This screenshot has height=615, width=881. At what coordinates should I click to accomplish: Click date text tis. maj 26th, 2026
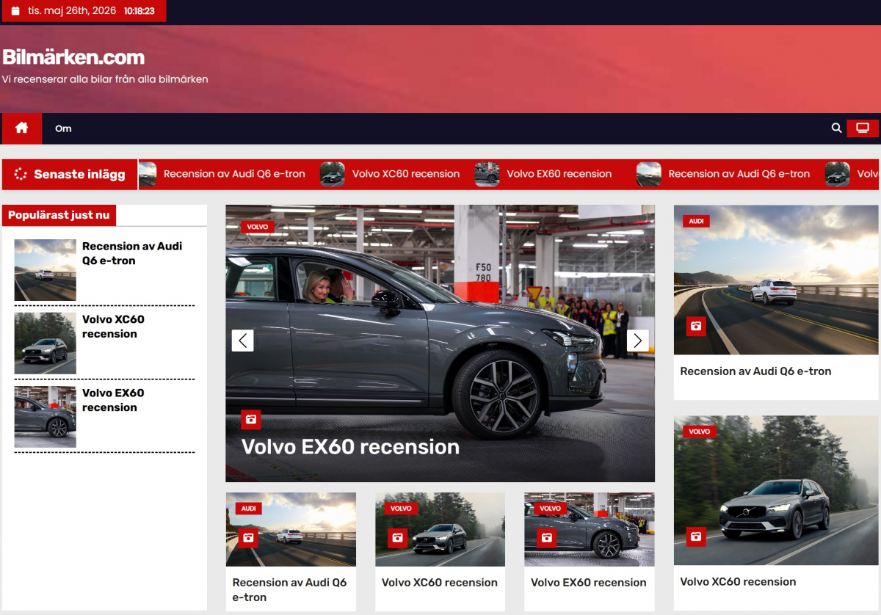pos(72,11)
